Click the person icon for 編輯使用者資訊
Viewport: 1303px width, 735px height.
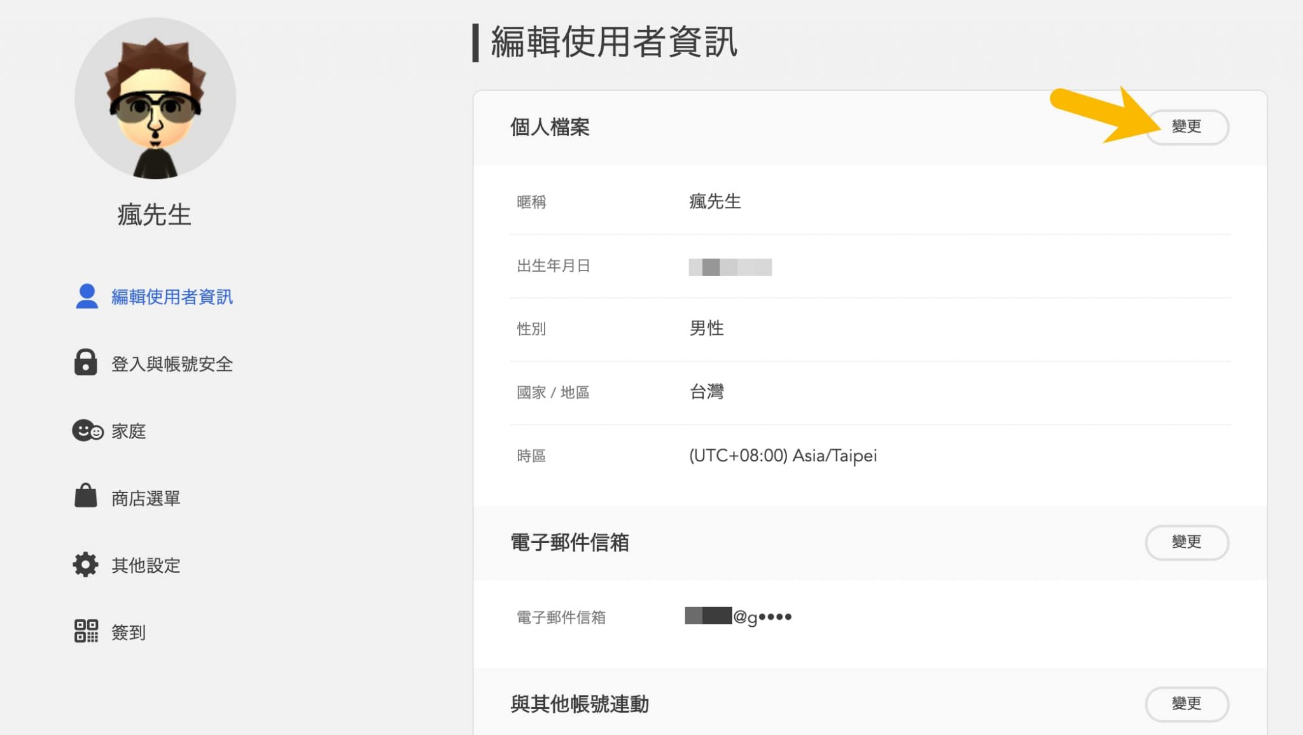coord(87,297)
